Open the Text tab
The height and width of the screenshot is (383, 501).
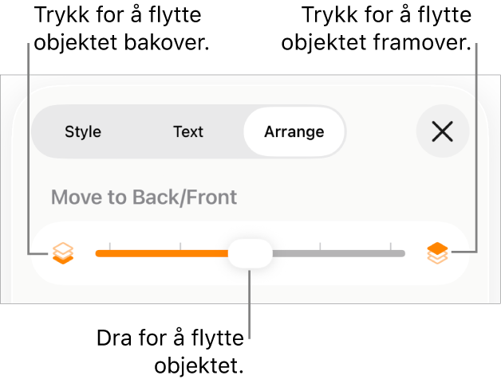point(188,131)
